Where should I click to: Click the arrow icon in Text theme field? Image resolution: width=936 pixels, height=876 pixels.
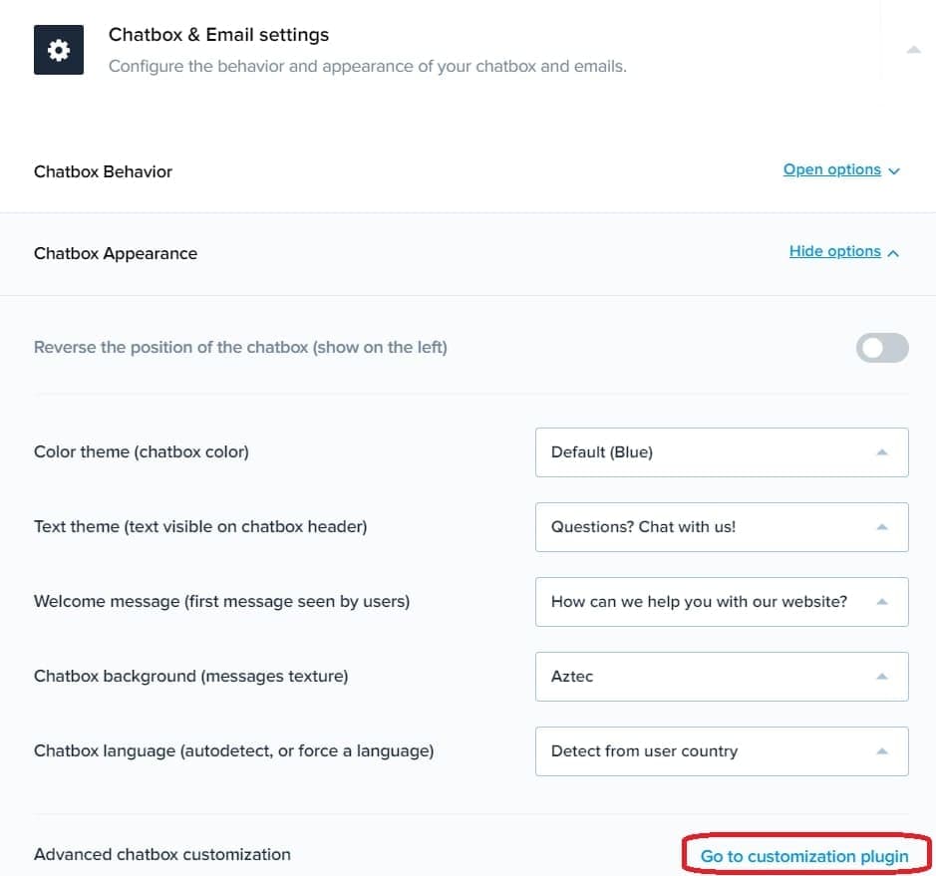tap(881, 527)
